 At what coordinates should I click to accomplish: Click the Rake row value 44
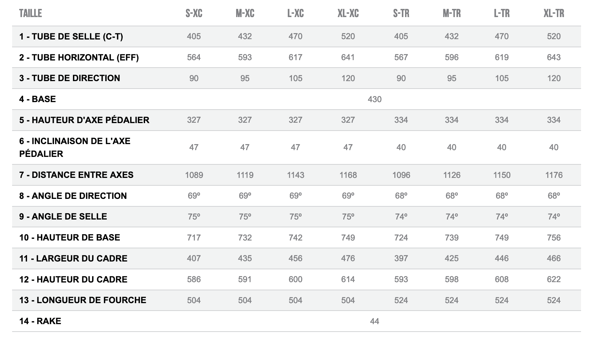[374, 321]
